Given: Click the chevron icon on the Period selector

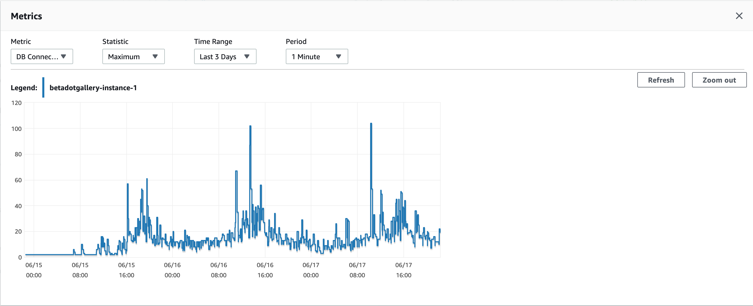Looking at the screenshot, I should pyautogui.click(x=338, y=57).
